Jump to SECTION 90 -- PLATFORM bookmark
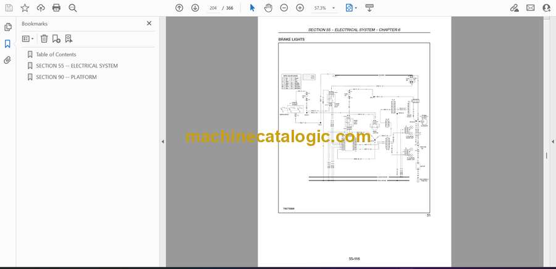Viewport: 556px width, 269px height. tap(66, 77)
